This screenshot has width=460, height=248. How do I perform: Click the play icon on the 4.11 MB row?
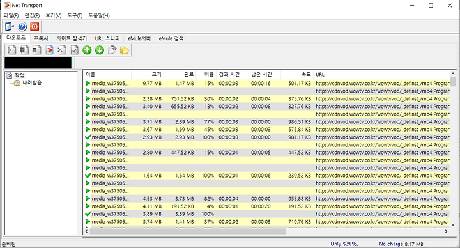[x=88, y=206]
